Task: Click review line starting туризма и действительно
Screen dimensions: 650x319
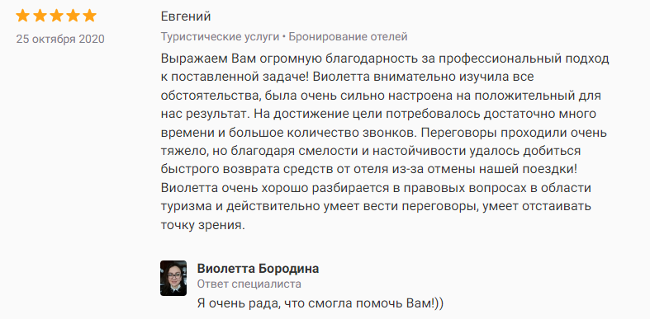Action: pos(376,207)
